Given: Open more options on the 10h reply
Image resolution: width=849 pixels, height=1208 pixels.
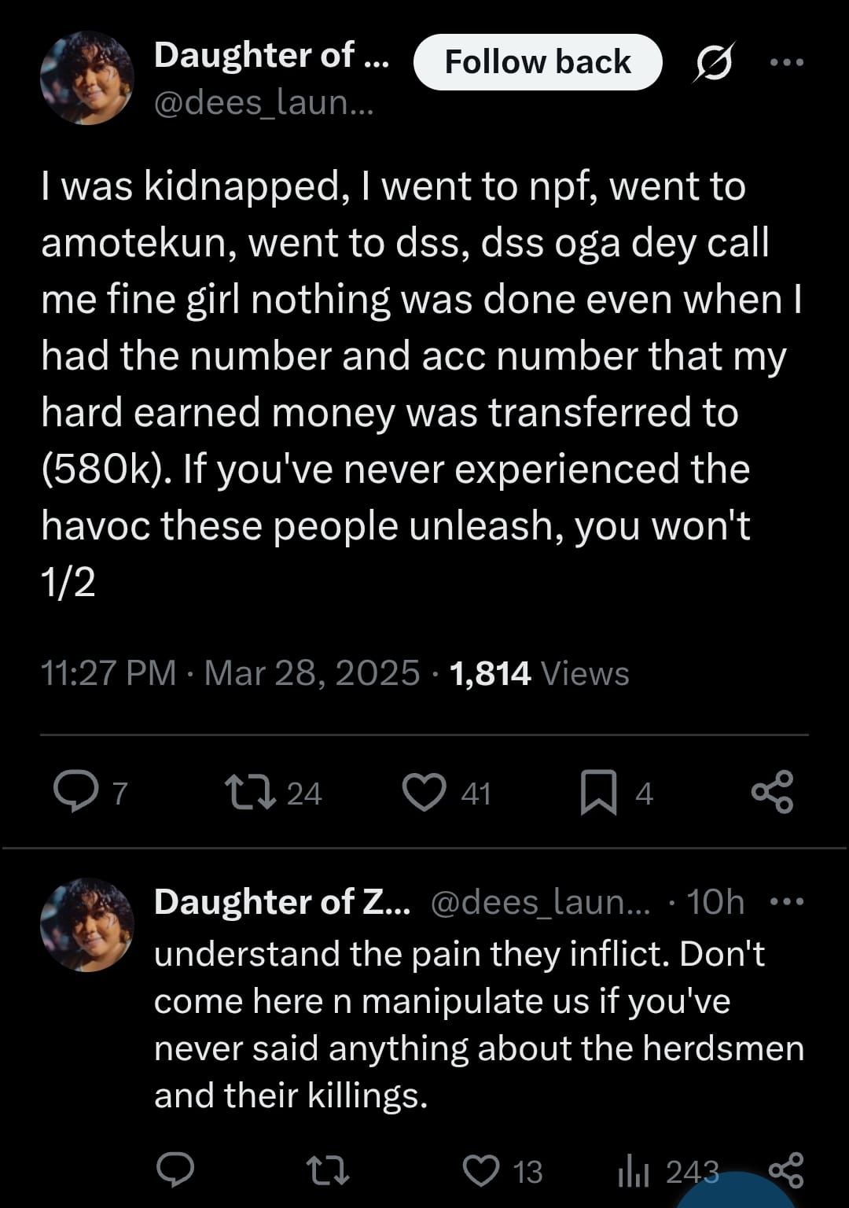Looking at the screenshot, I should [x=787, y=901].
